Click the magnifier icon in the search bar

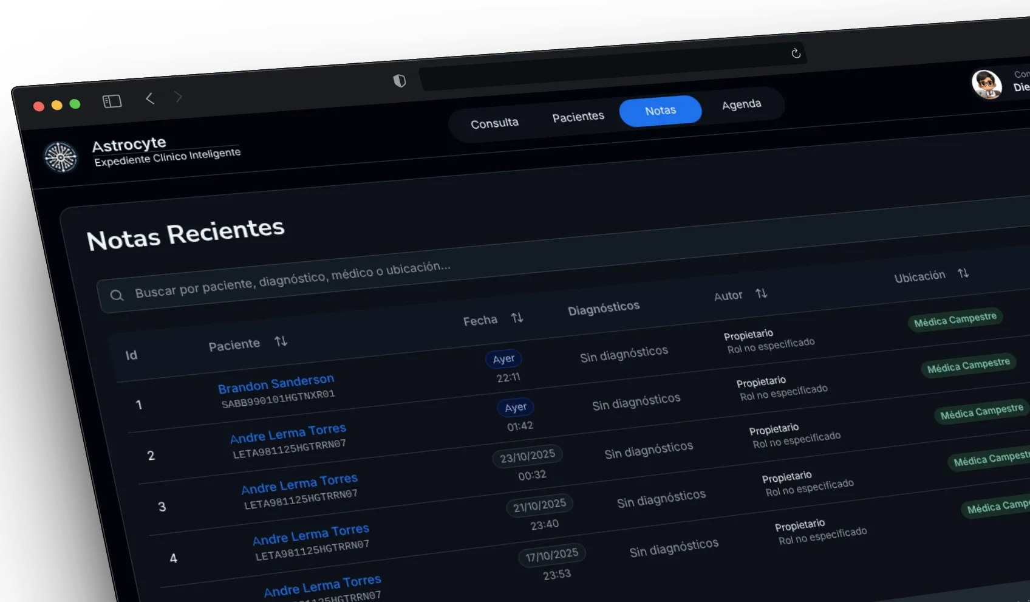coord(117,295)
